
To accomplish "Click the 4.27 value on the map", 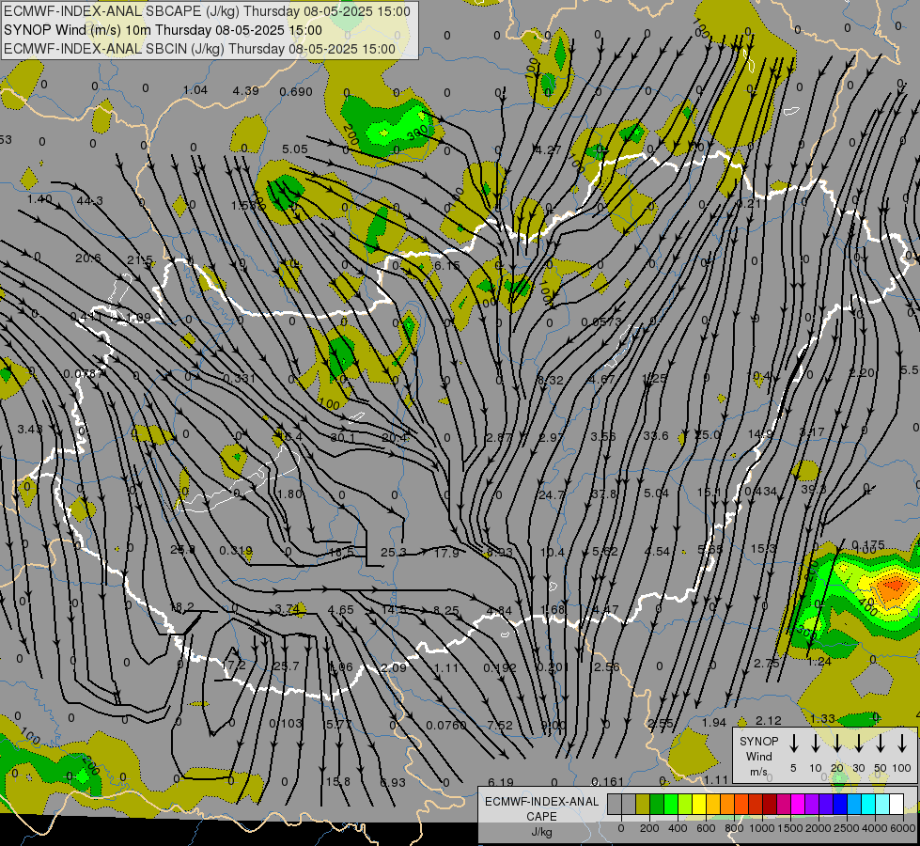I will 548,149.
